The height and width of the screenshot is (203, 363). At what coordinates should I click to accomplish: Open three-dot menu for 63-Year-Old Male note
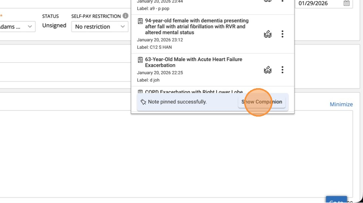click(282, 70)
